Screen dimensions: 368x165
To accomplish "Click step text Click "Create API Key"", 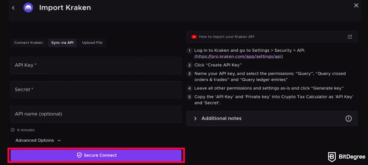I will click(x=218, y=65).
